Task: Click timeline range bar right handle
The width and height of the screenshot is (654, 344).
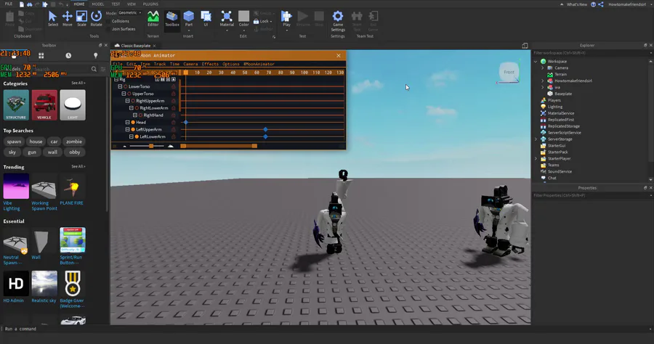Action: point(254,146)
